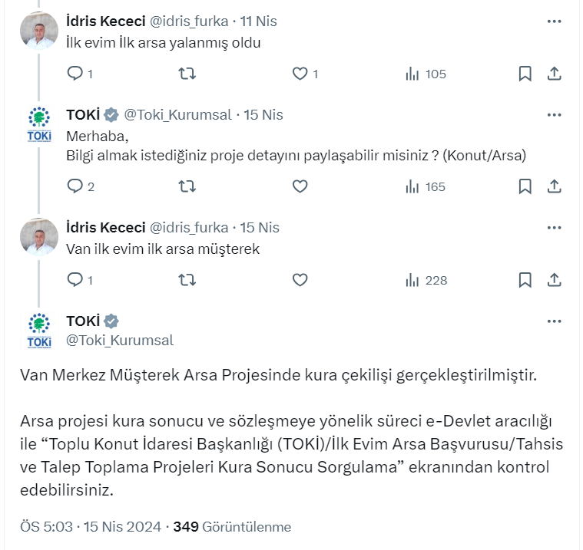This screenshot has height=550, width=583.
Task: Reply to TOKİ's 'Merhaba' tweet
Action: pos(75,186)
